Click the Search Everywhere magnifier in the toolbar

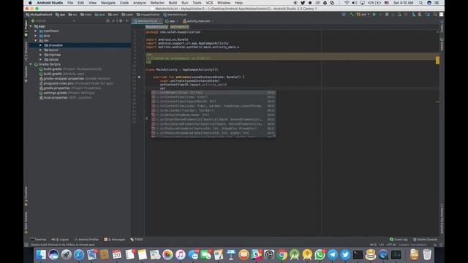coord(435,15)
